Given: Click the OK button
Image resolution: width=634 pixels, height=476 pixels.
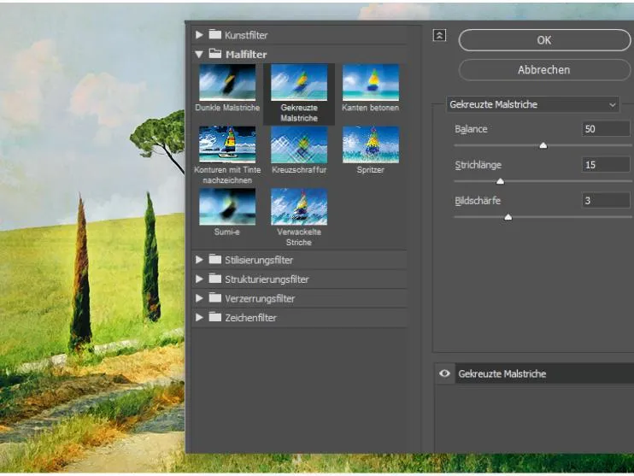Looking at the screenshot, I should point(544,40).
